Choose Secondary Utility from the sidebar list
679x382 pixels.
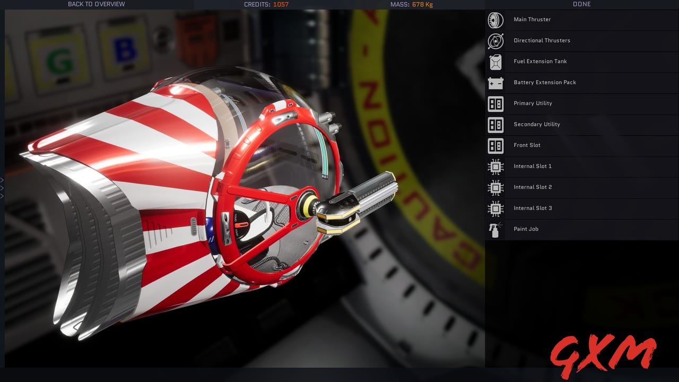click(x=537, y=124)
